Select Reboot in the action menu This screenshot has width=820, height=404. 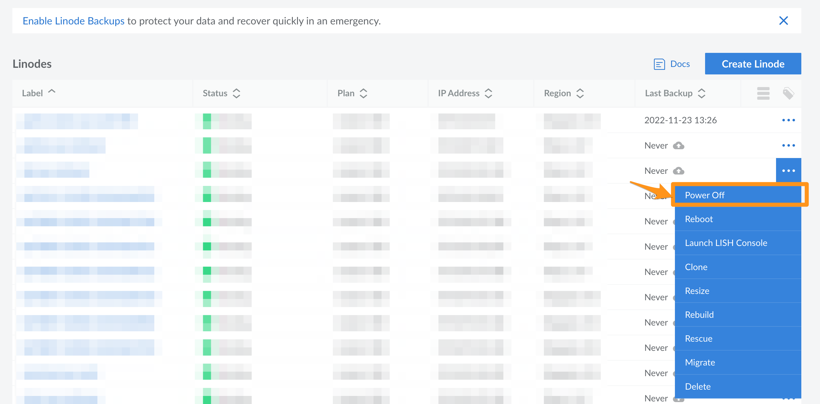tap(699, 219)
